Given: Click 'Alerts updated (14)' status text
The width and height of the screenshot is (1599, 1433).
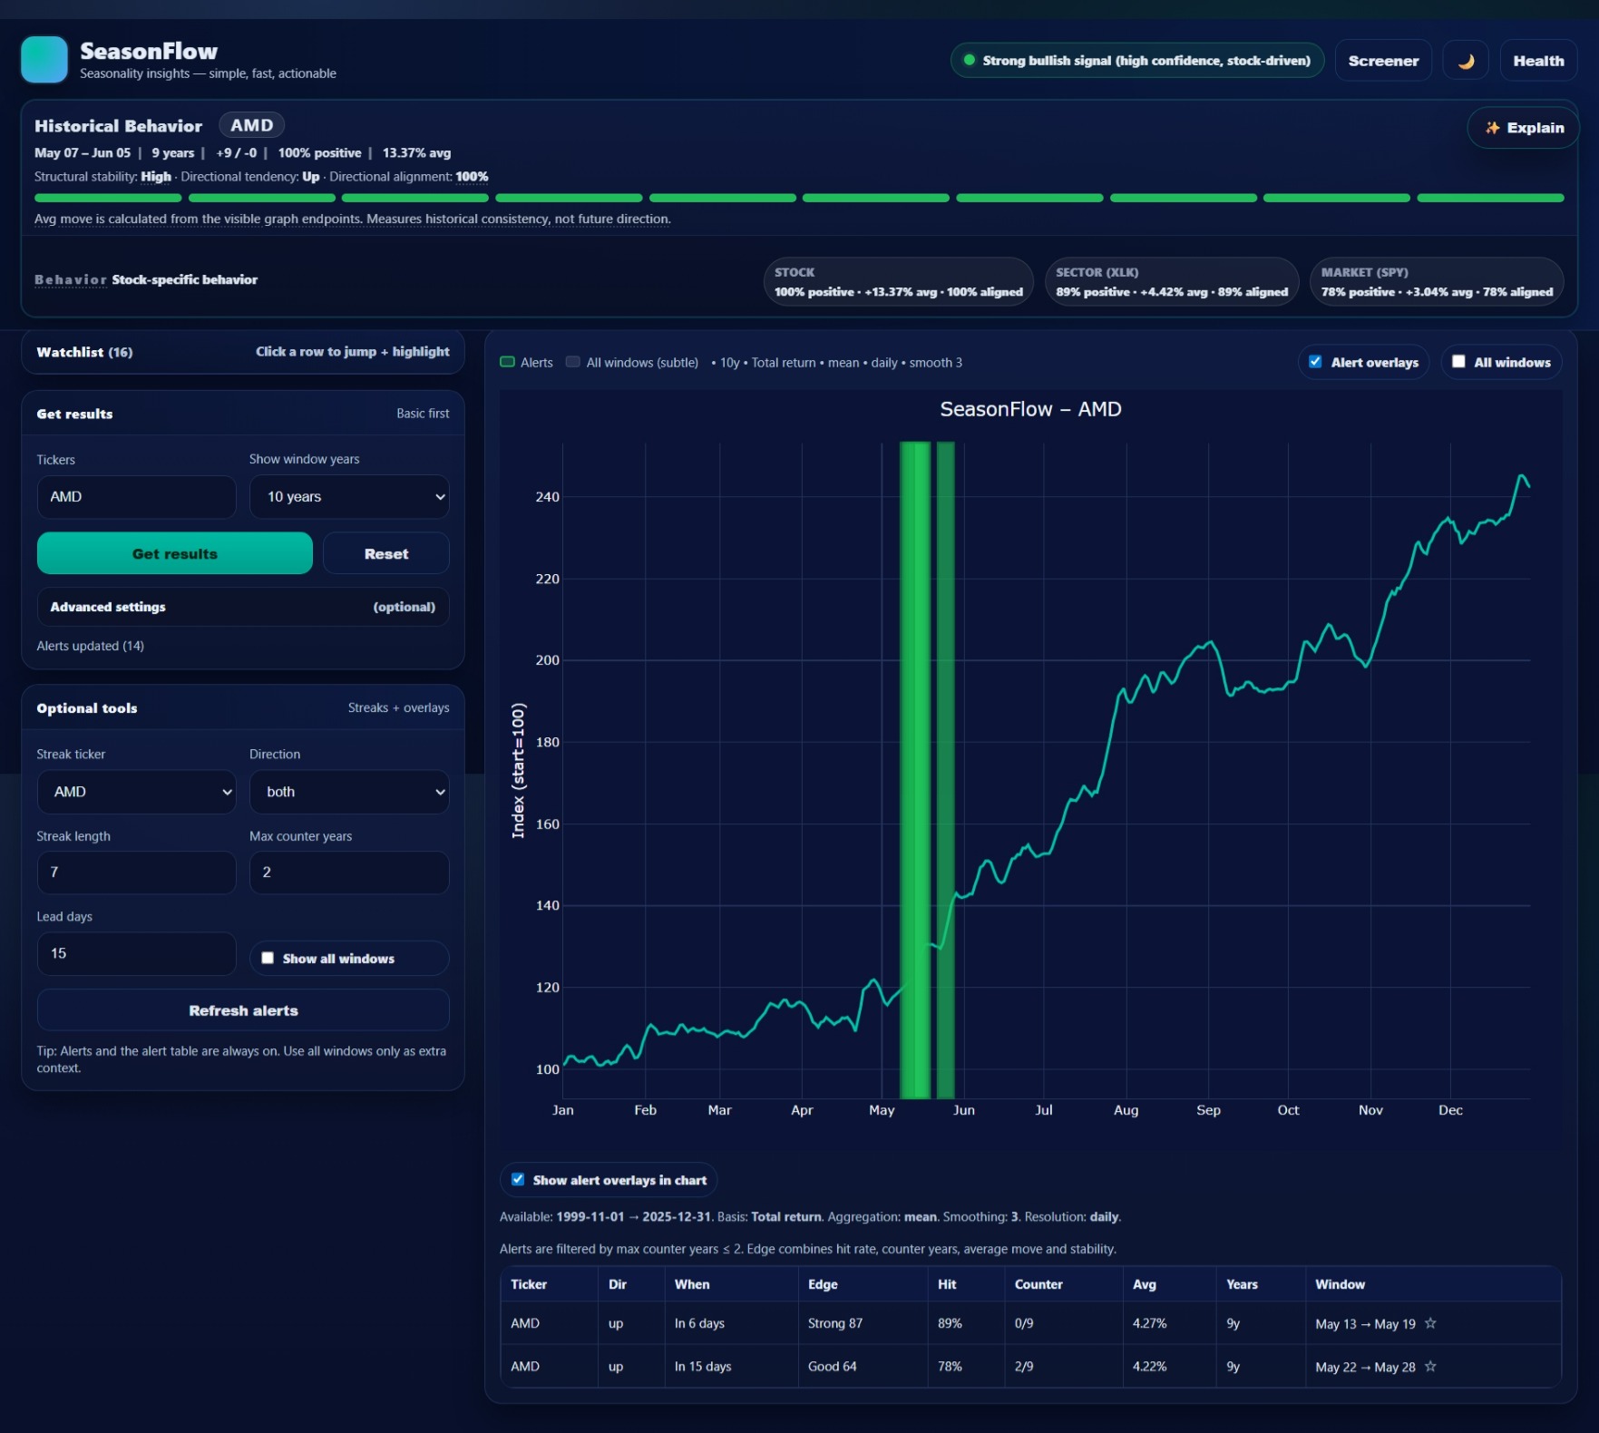Looking at the screenshot, I should click(90, 646).
